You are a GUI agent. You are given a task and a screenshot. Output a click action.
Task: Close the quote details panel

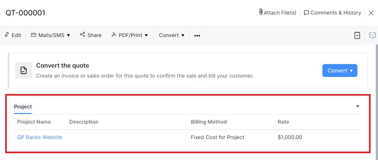click(x=371, y=13)
